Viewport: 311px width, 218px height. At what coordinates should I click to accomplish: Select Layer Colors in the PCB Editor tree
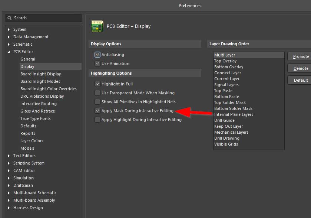(32, 141)
